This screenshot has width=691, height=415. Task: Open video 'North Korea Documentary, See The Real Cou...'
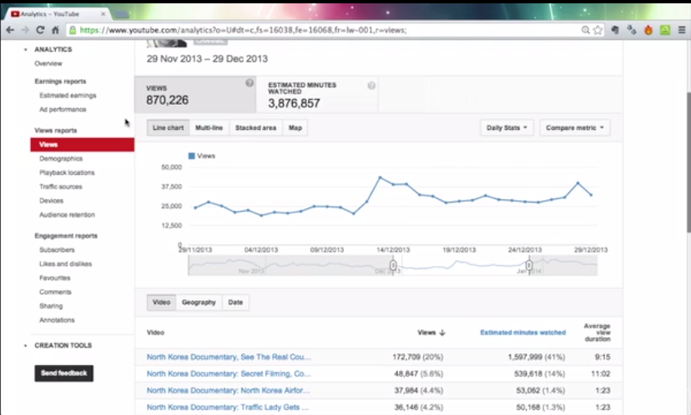click(x=229, y=357)
